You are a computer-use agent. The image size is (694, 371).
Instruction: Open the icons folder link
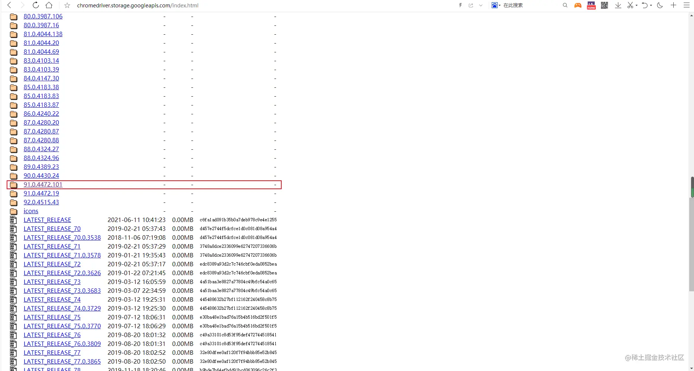[x=31, y=211]
